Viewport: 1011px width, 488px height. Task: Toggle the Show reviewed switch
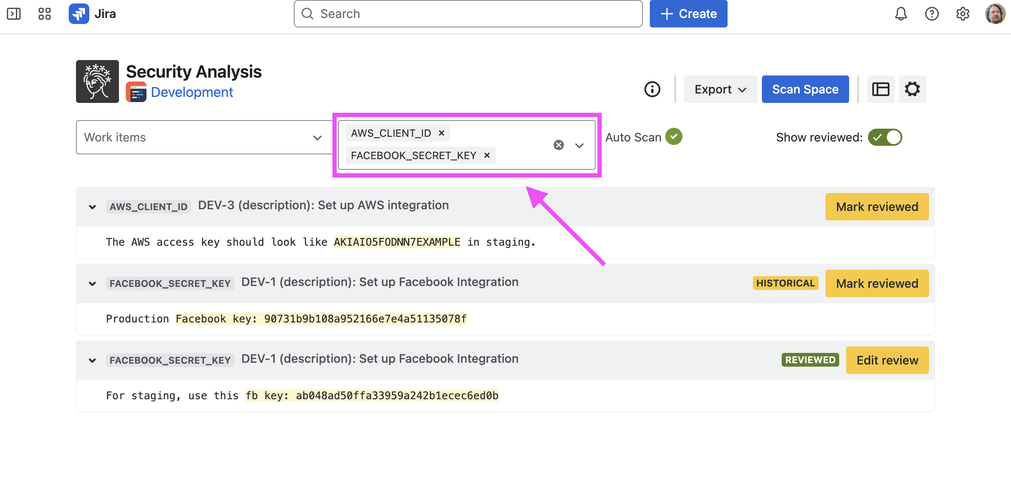885,137
